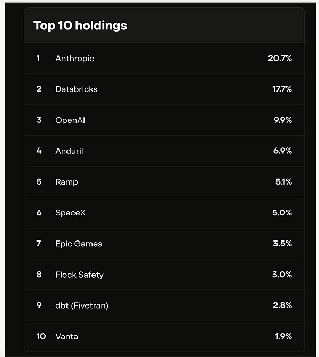319x357 pixels.
Task: Open the OpenAI holding entry
Action: (70, 120)
